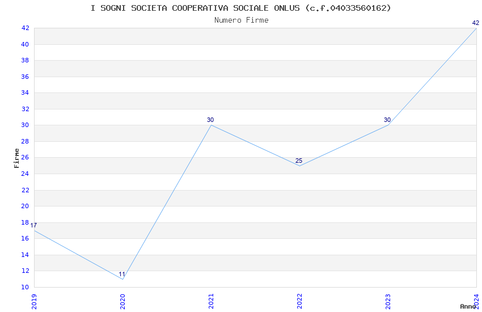Click y-axis tick 28
Viewport: 482px width, 312px height.
pyautogui.click(x=25, y=141)
